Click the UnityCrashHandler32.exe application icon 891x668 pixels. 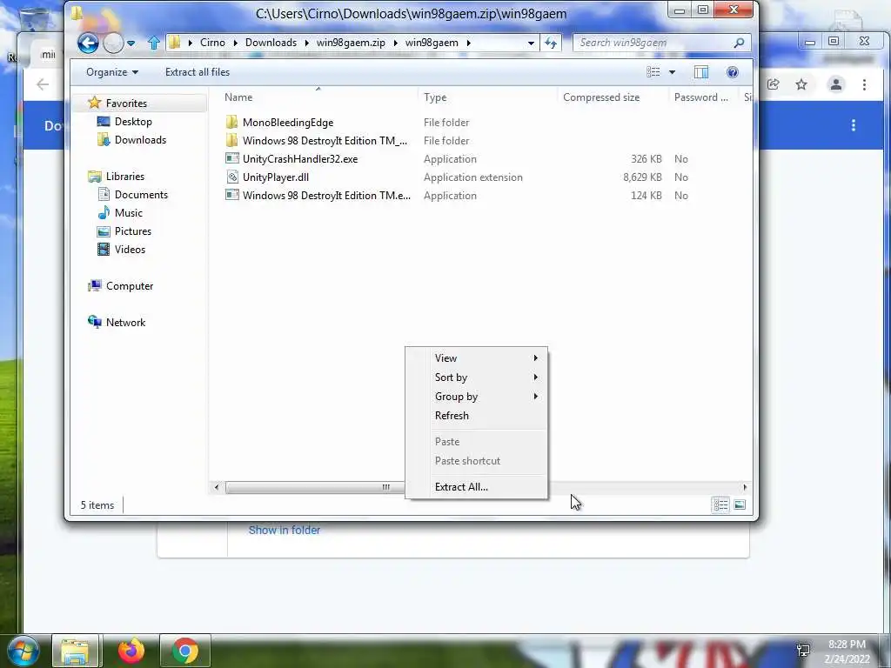(x=231, y=159)
